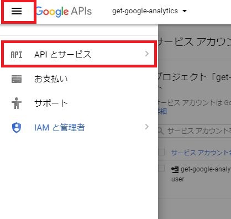Click the support person icon

[17, 103]
